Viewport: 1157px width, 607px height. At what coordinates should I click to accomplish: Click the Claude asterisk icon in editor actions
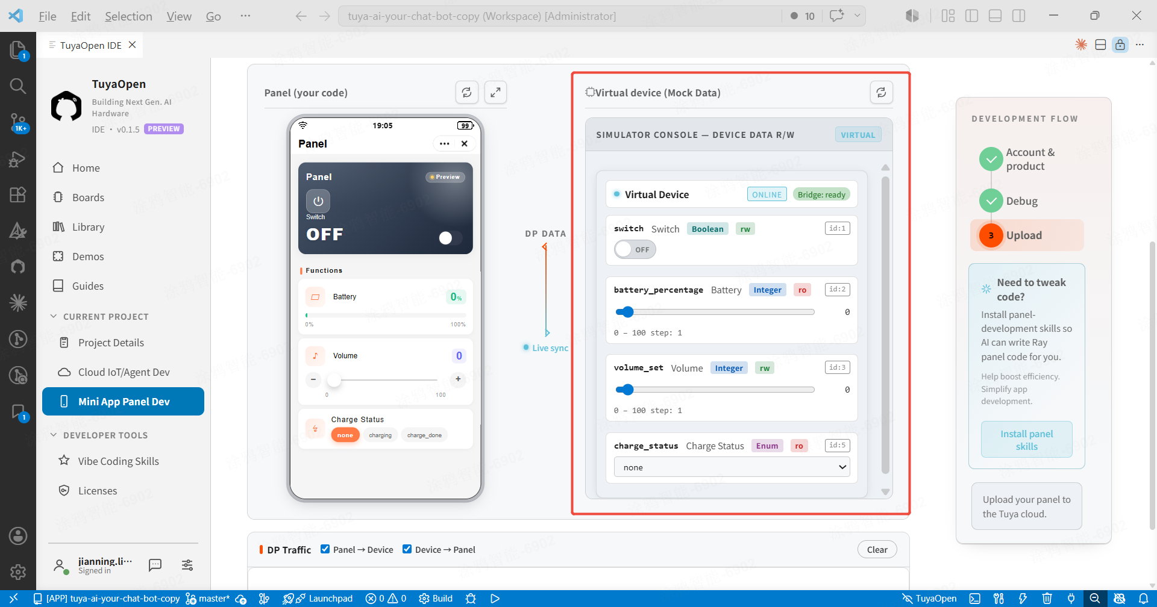click(1081, 45)
